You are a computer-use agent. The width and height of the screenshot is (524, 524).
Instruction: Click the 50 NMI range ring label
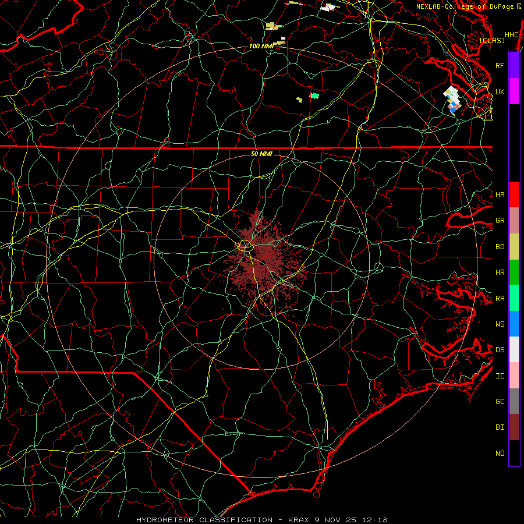coord(261,154)
